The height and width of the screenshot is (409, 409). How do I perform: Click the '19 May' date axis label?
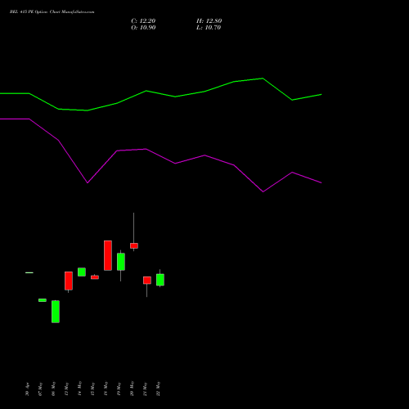click(119, 389)
